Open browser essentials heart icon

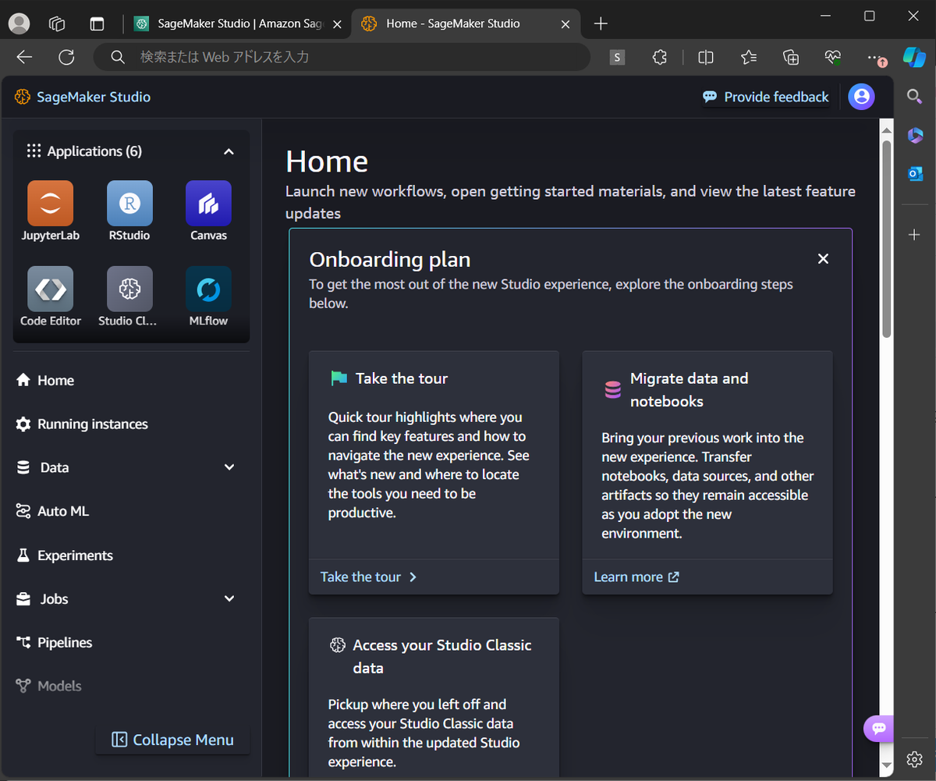[833, 57]
